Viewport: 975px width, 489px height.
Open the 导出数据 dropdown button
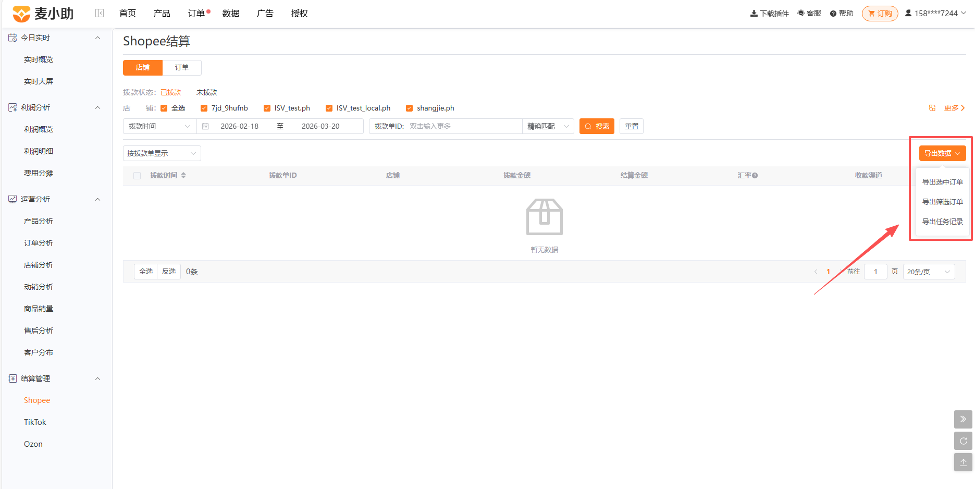(942, 153)
